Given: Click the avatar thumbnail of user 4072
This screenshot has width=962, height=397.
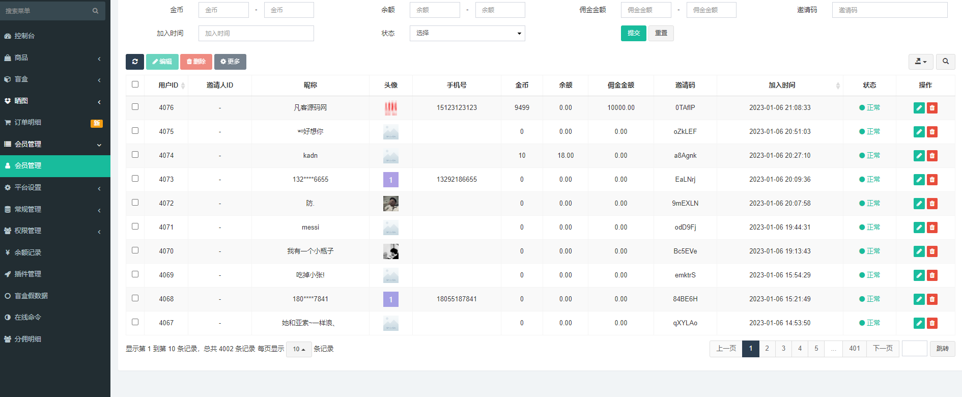Looking at the screenshot, I should click(x=390, y=204).
